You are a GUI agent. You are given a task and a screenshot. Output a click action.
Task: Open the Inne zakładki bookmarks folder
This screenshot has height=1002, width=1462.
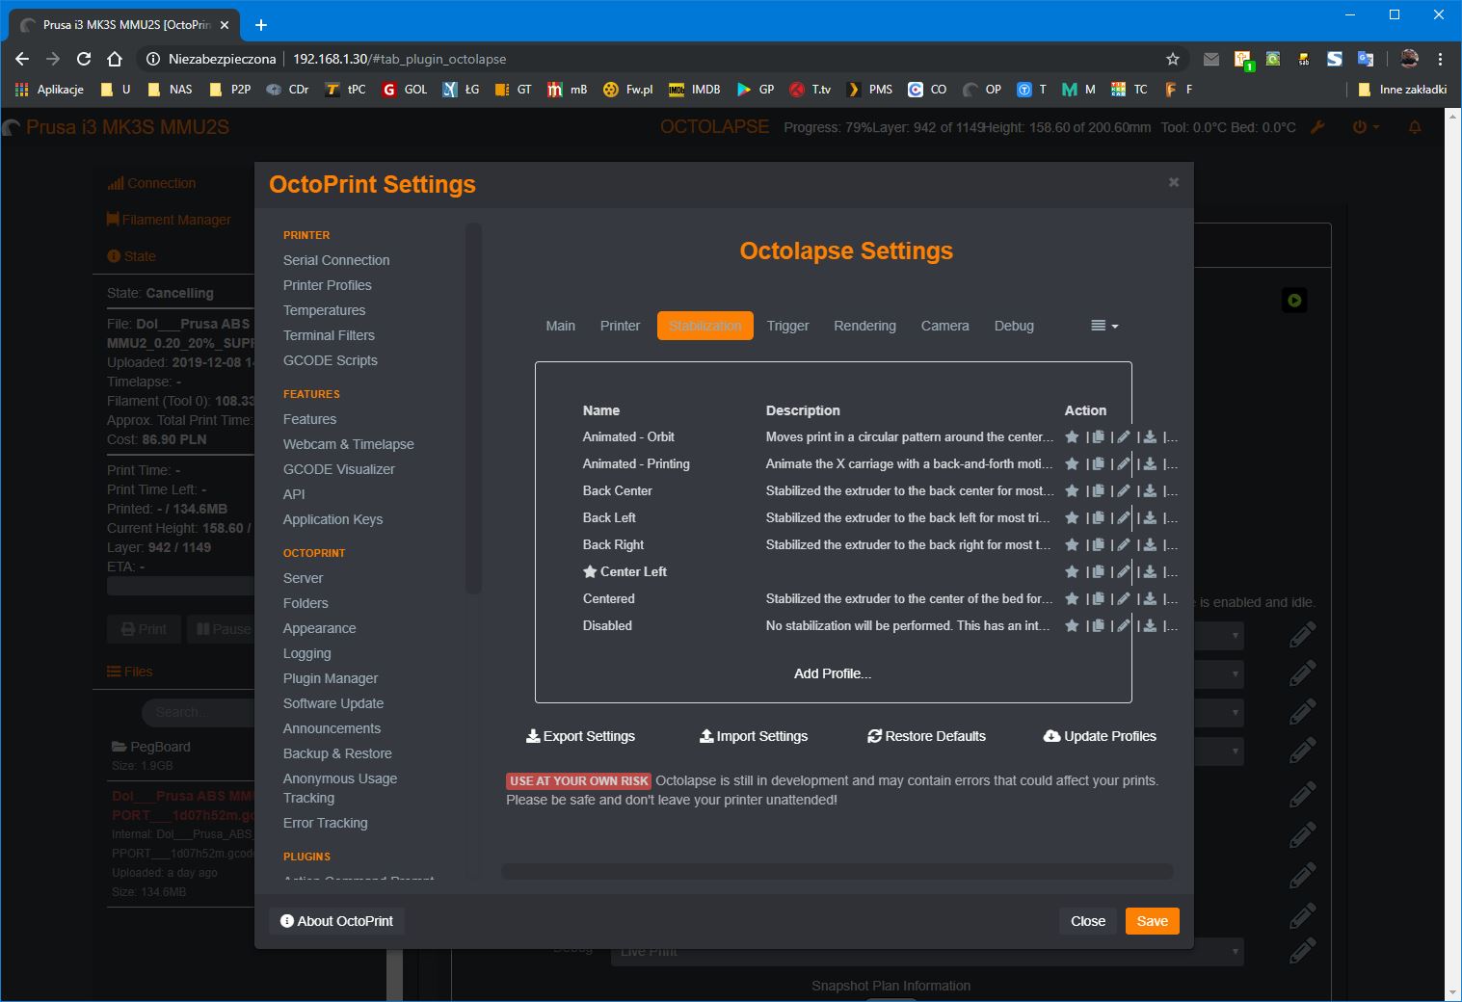[1402, 90]
